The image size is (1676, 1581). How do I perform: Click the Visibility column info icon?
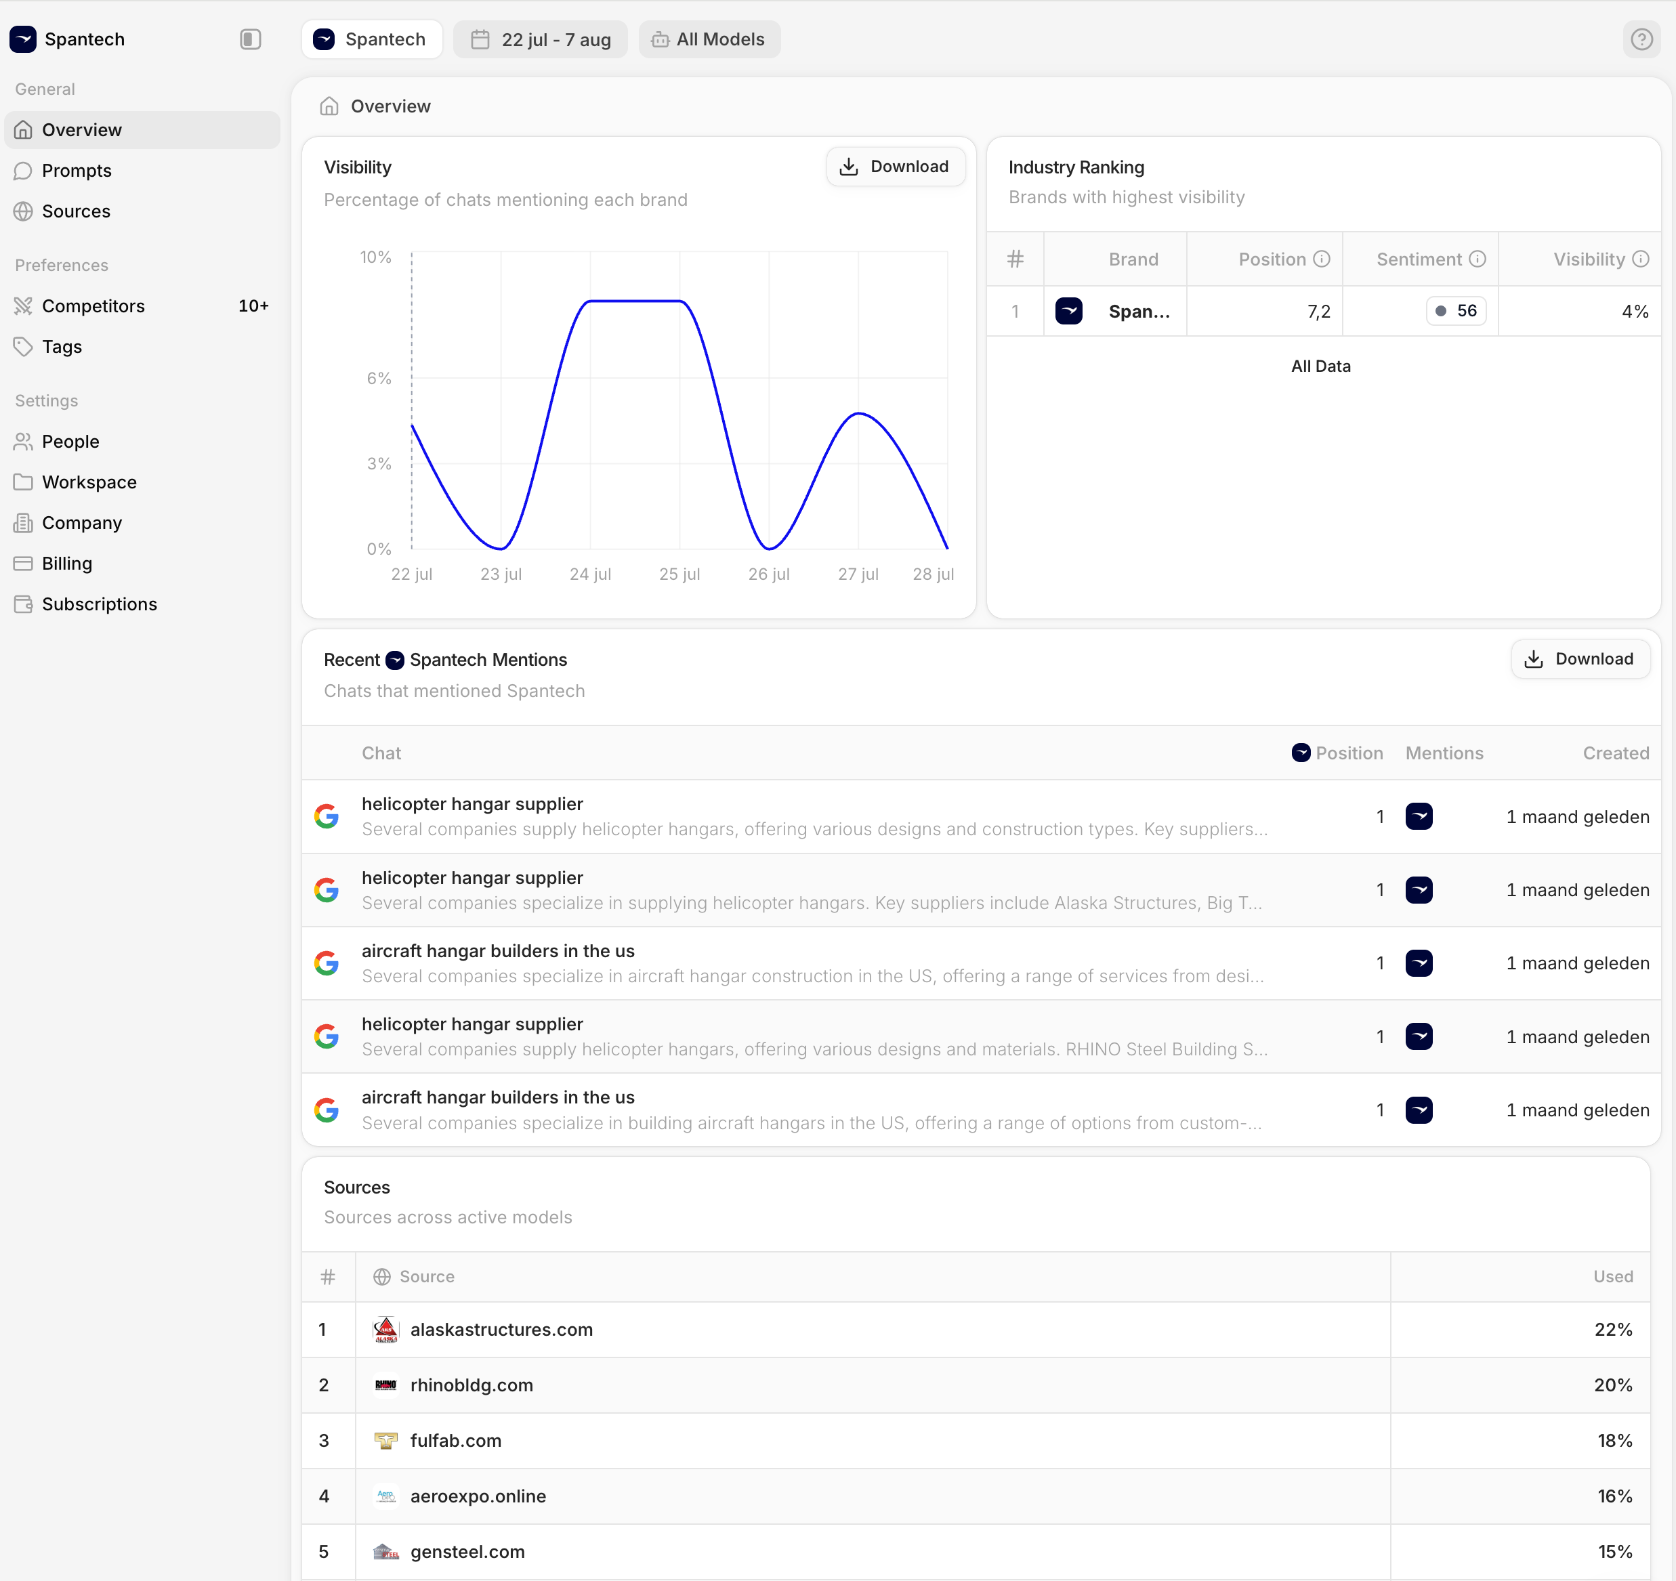[x=1639, y=259]
